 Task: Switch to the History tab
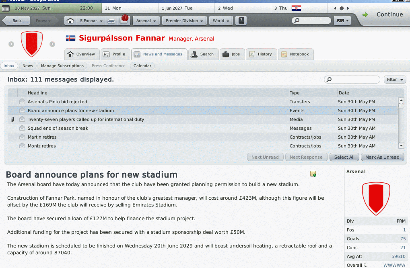point(261,54)
